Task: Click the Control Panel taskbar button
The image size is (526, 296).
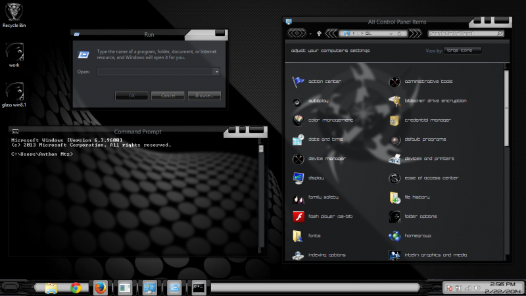Action: click(x=150, y=288)
